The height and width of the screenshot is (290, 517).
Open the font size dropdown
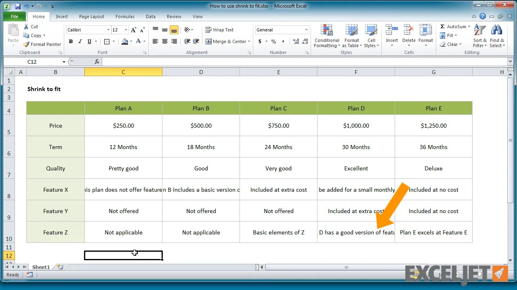126,30
